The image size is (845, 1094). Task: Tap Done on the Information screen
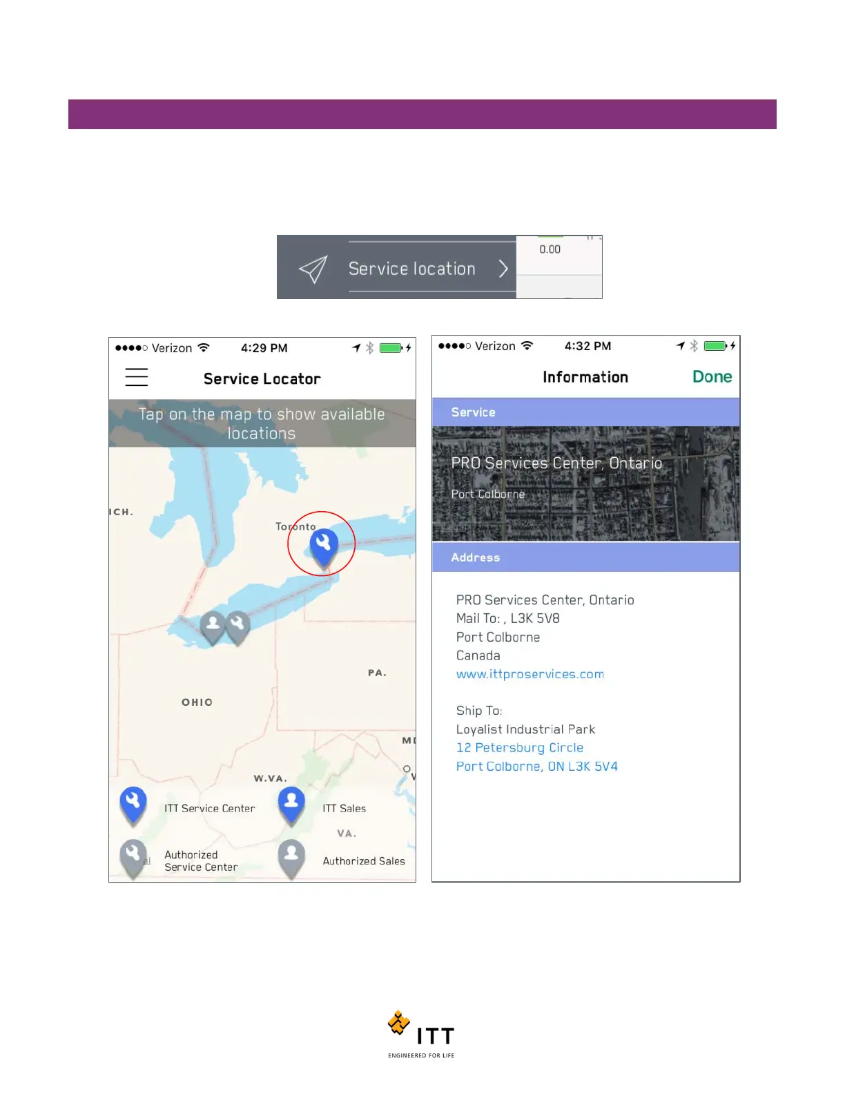pyautogui.click(x=712, y=376)
